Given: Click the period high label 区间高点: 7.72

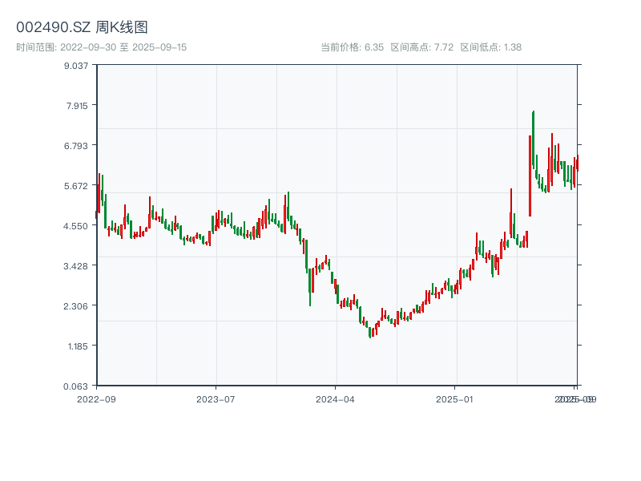Looking at the screenshot, I should [x=422, y=47].
